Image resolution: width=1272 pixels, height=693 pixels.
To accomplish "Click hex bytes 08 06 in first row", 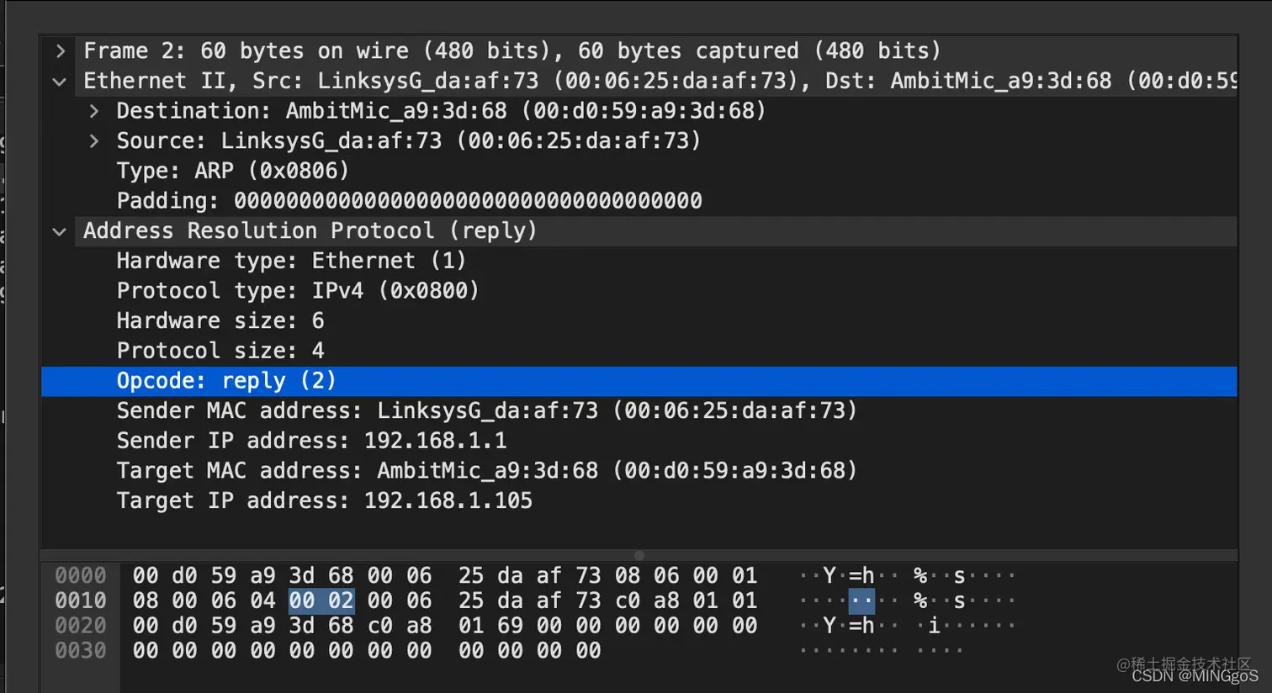I will click(x=647, y=576).
